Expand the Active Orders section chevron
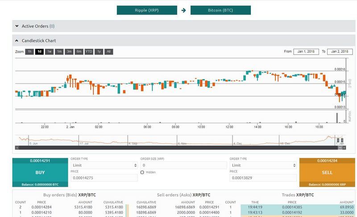The image size is (357, 217). (17, 26)
